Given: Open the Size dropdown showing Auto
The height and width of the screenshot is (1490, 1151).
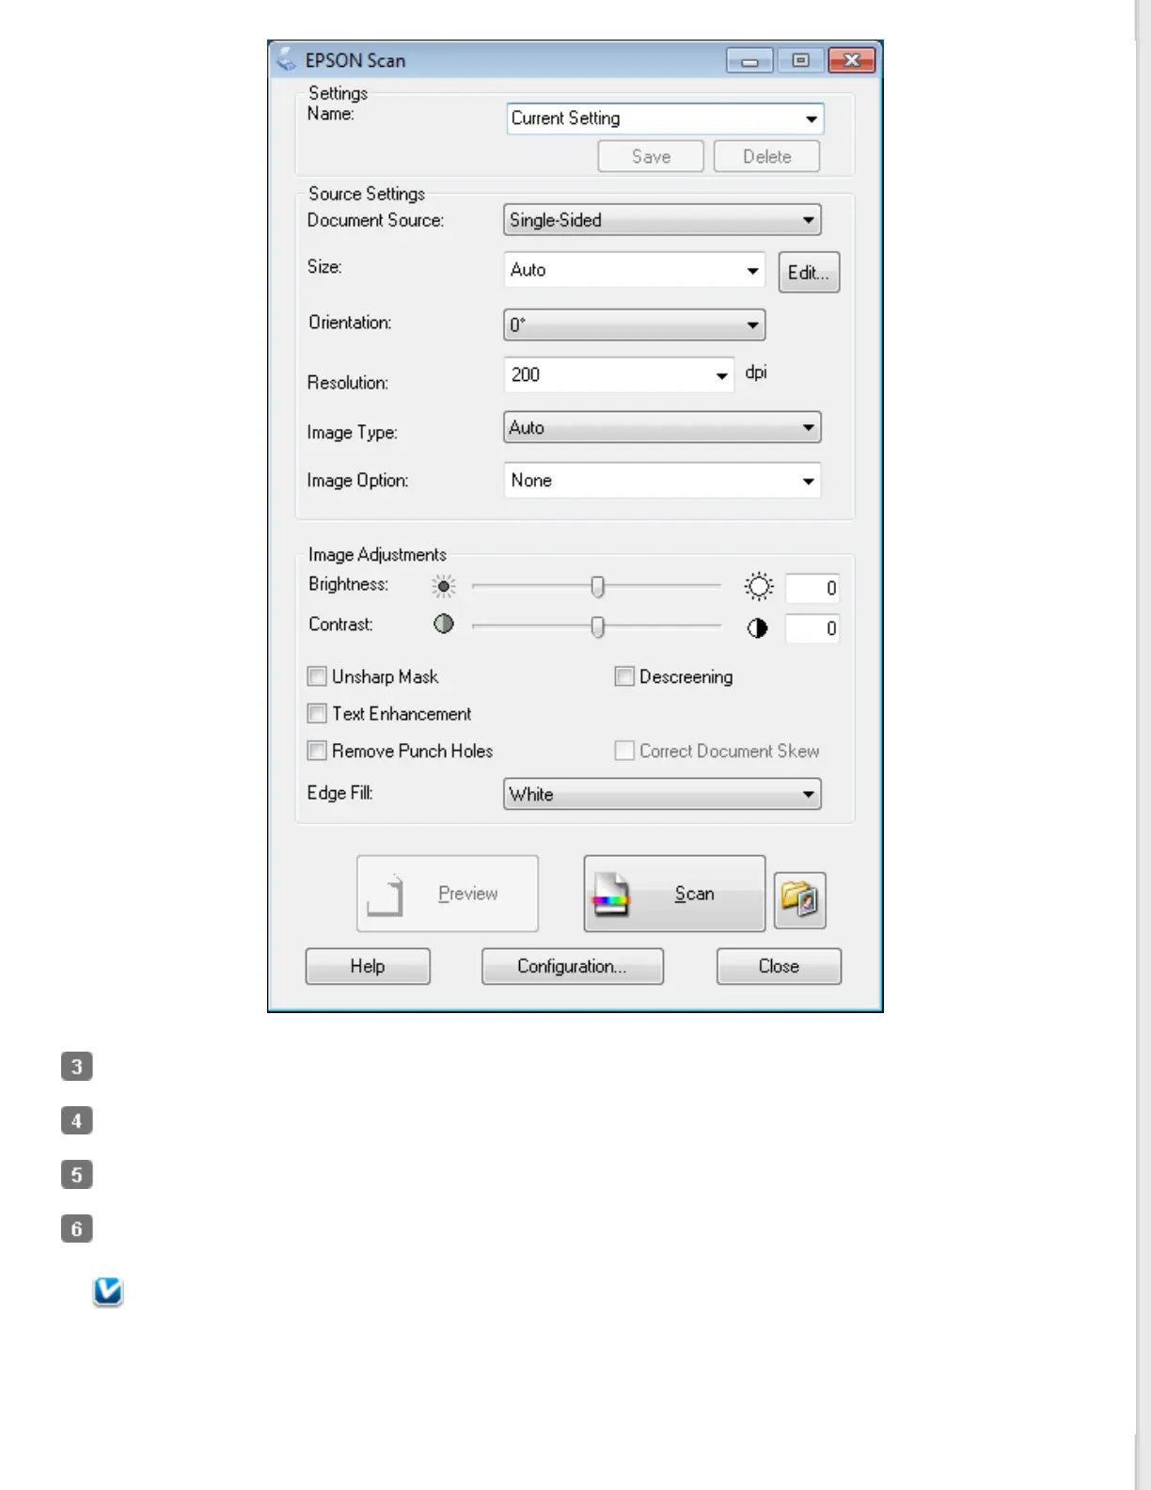Looking at the screenshot, I should (634, 270).
